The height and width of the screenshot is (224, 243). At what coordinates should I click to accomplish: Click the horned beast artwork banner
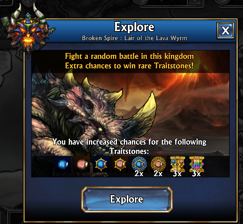130,114
